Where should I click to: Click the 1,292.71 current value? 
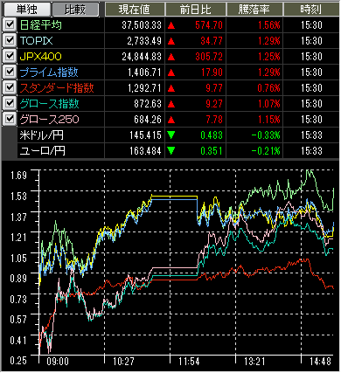(x=144, y=88)
